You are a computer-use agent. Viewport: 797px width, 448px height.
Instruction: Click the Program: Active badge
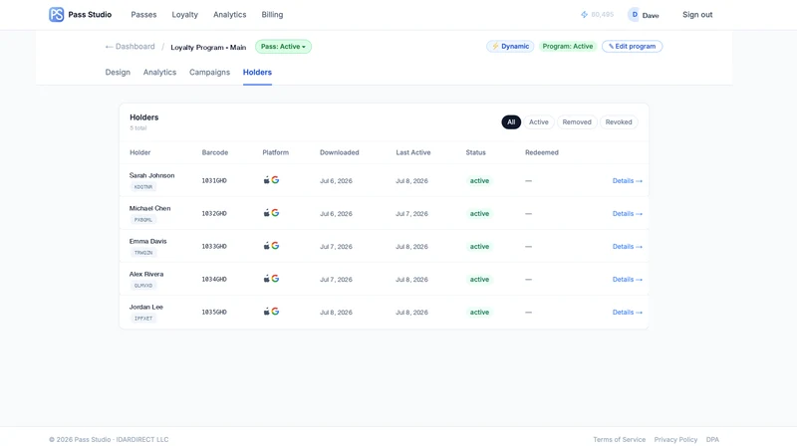coord(567,46)
